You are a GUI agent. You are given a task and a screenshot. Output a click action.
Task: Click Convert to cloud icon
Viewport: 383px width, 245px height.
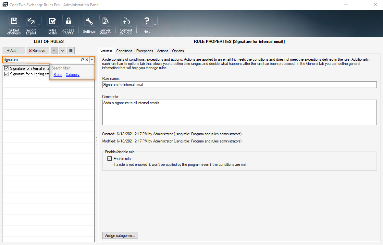click(x=126, y=25)
